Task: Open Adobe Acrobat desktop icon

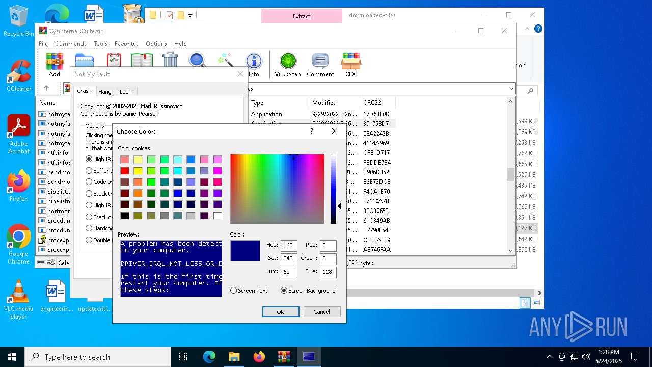Action: point(19,135)
